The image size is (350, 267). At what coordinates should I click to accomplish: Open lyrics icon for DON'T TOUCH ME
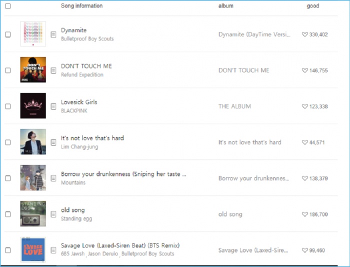[x=53, y=70]
